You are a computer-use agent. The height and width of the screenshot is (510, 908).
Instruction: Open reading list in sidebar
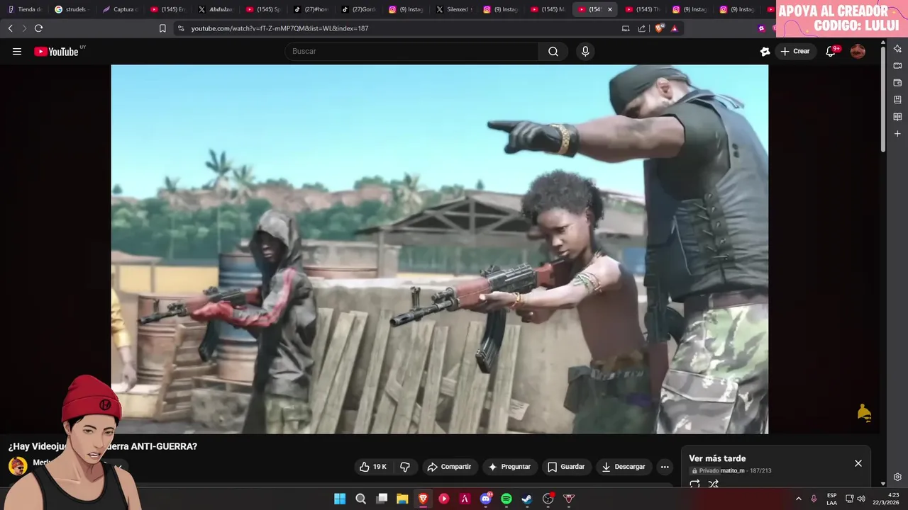(x=897, y=117)
